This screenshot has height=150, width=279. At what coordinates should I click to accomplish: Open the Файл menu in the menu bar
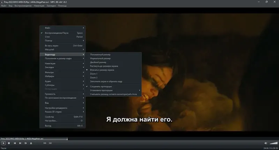pos(3,6)
